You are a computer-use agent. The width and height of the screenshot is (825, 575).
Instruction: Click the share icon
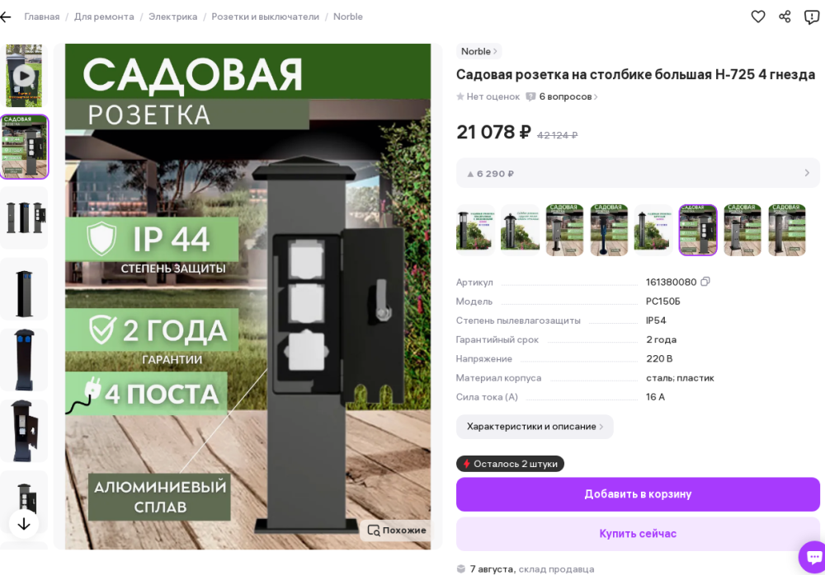click(785, 16)
